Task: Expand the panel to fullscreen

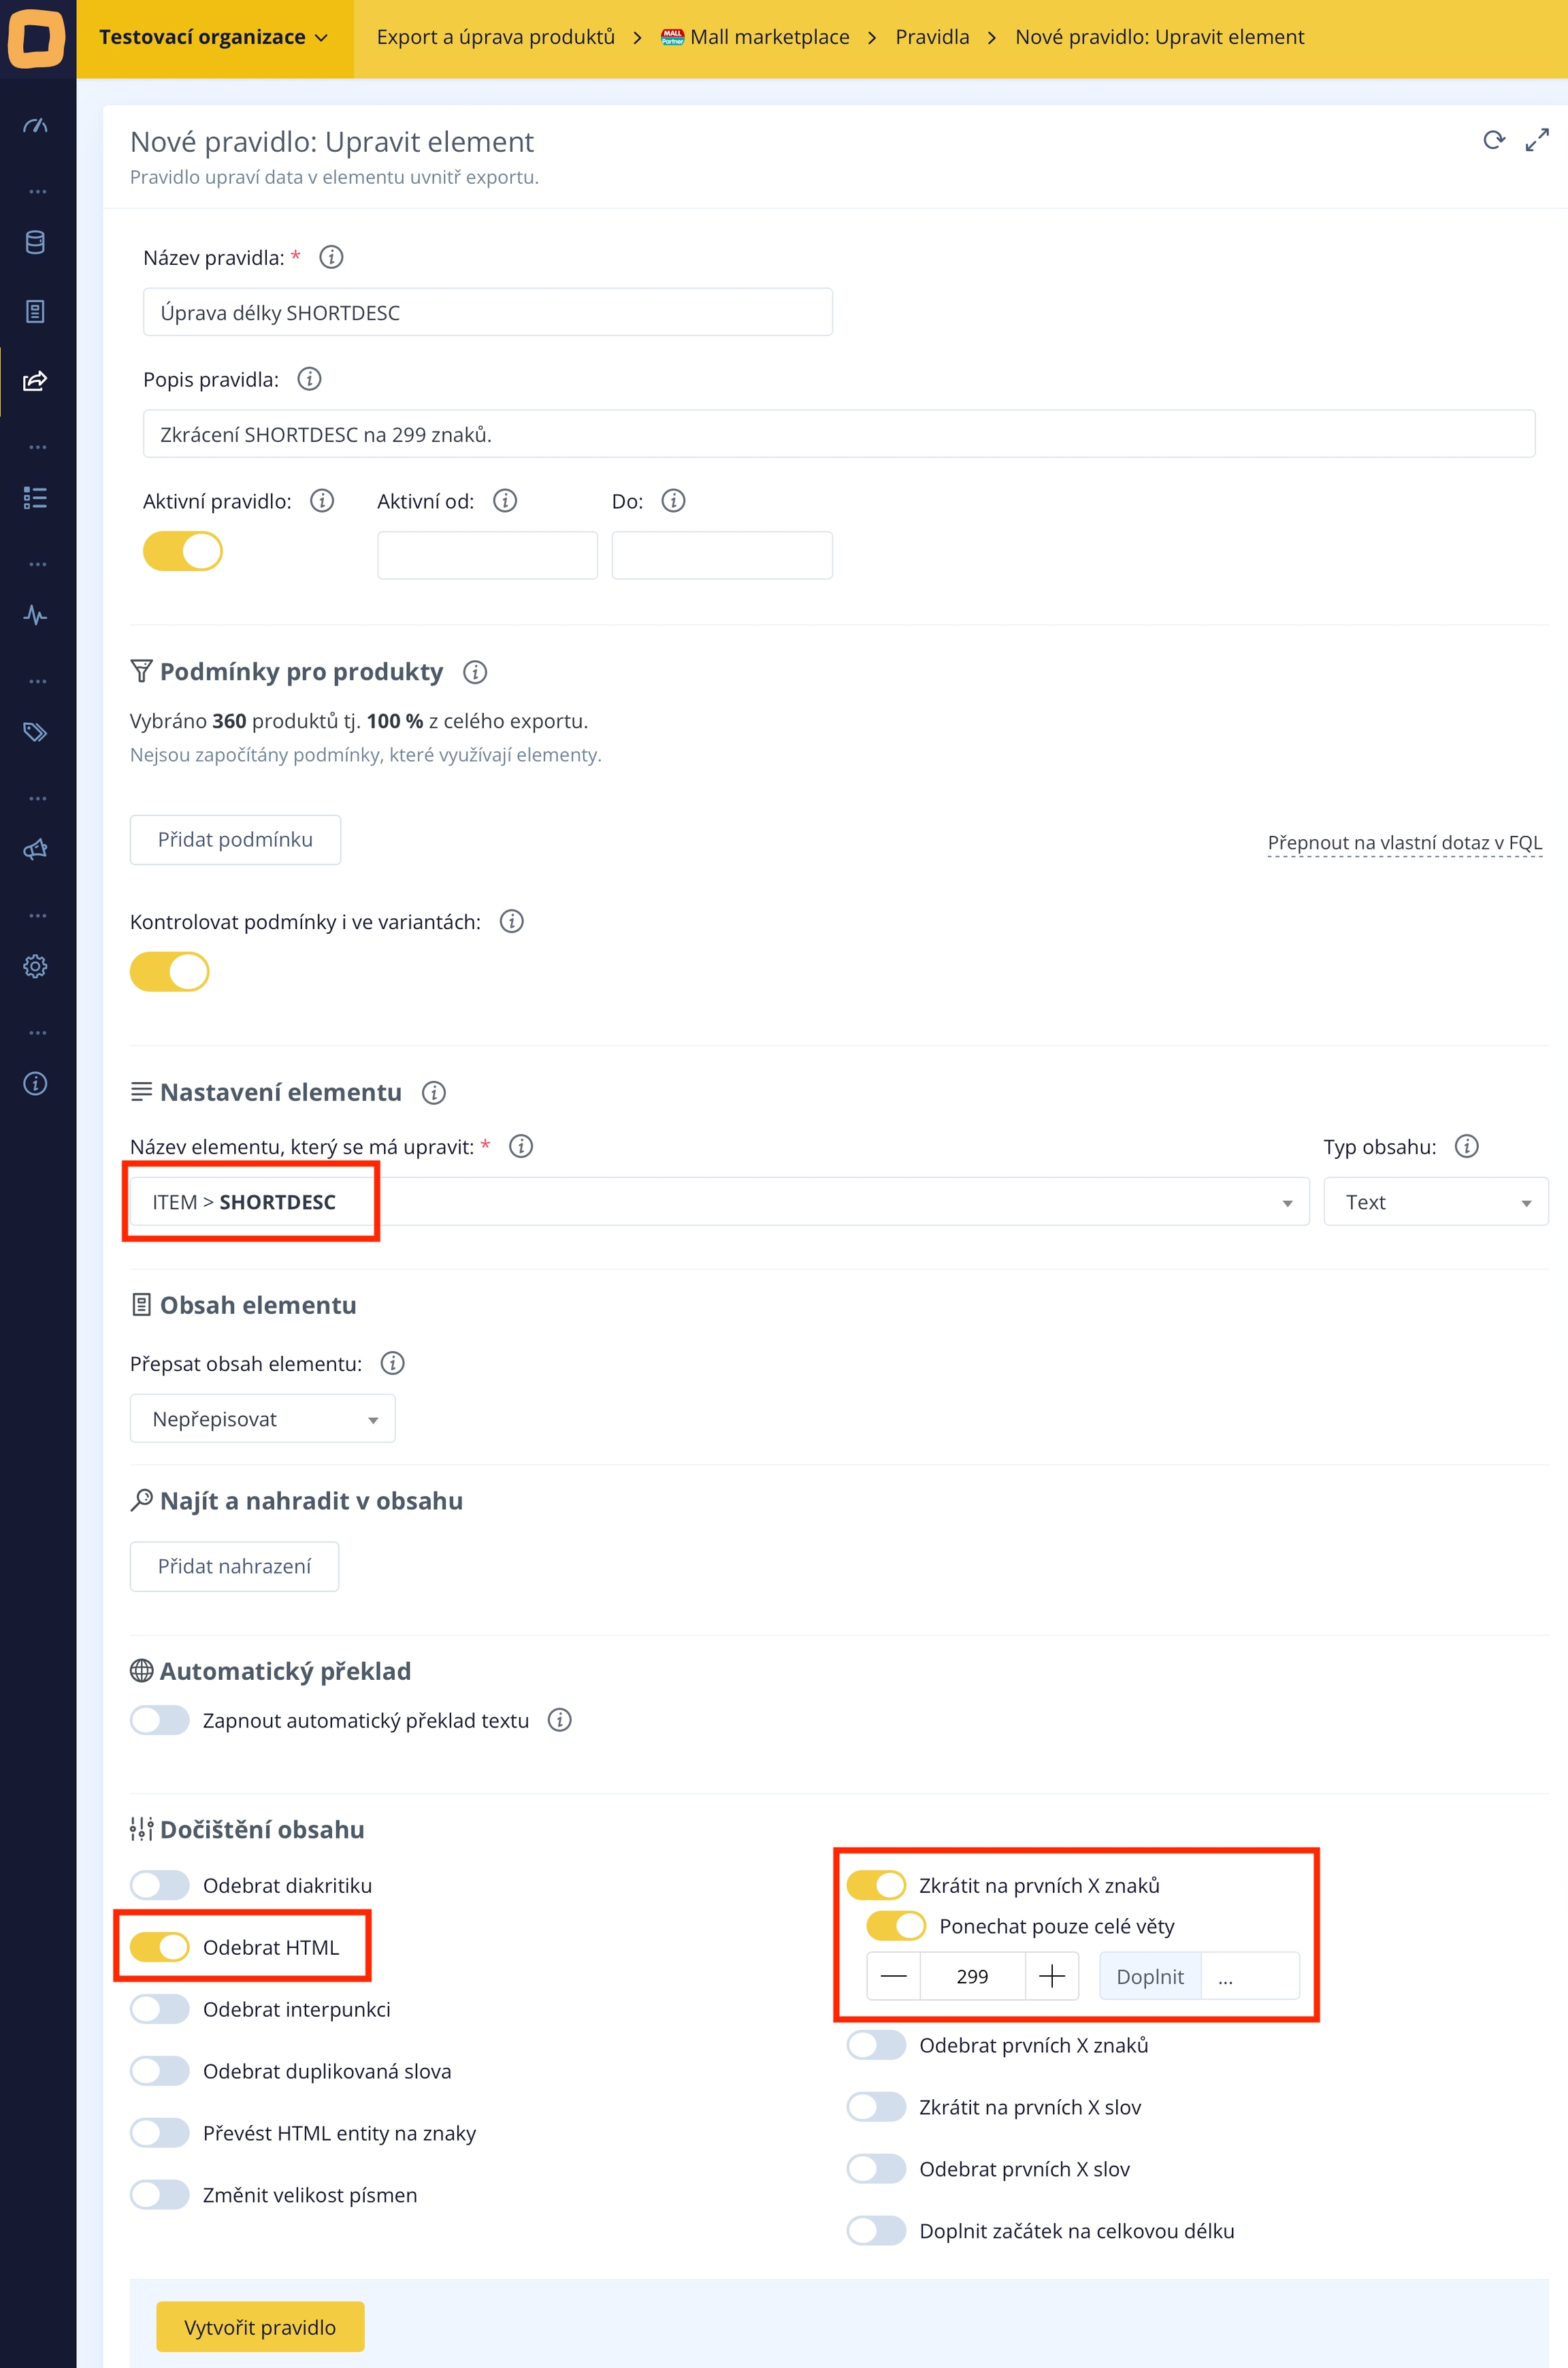Action: (x=1537, y=141)
